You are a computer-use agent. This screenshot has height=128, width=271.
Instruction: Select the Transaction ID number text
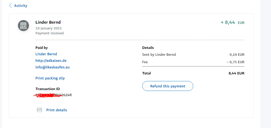click(x=53, y=95)
